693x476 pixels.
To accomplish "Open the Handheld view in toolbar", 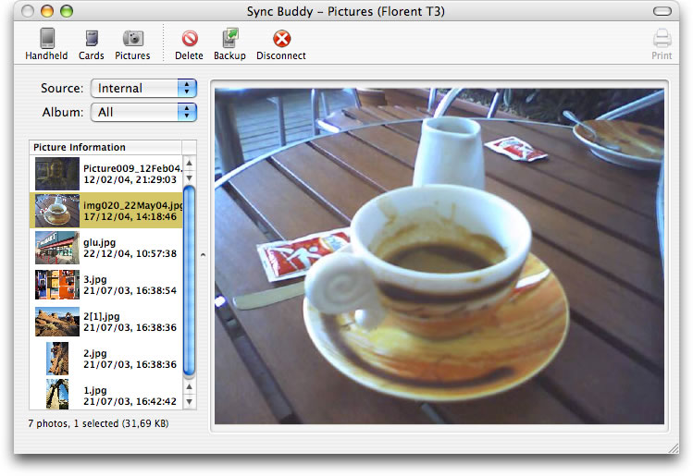I will click(x=45, y=43).
